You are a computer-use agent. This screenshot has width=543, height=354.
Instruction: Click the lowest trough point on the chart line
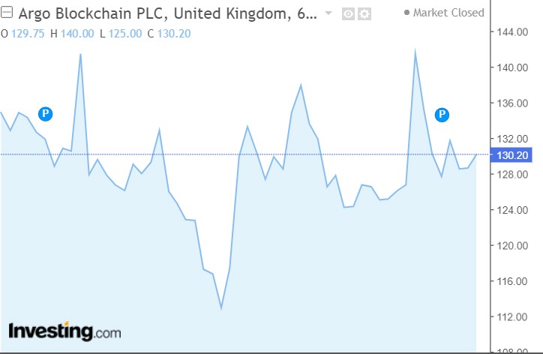(x=221, y=308)
